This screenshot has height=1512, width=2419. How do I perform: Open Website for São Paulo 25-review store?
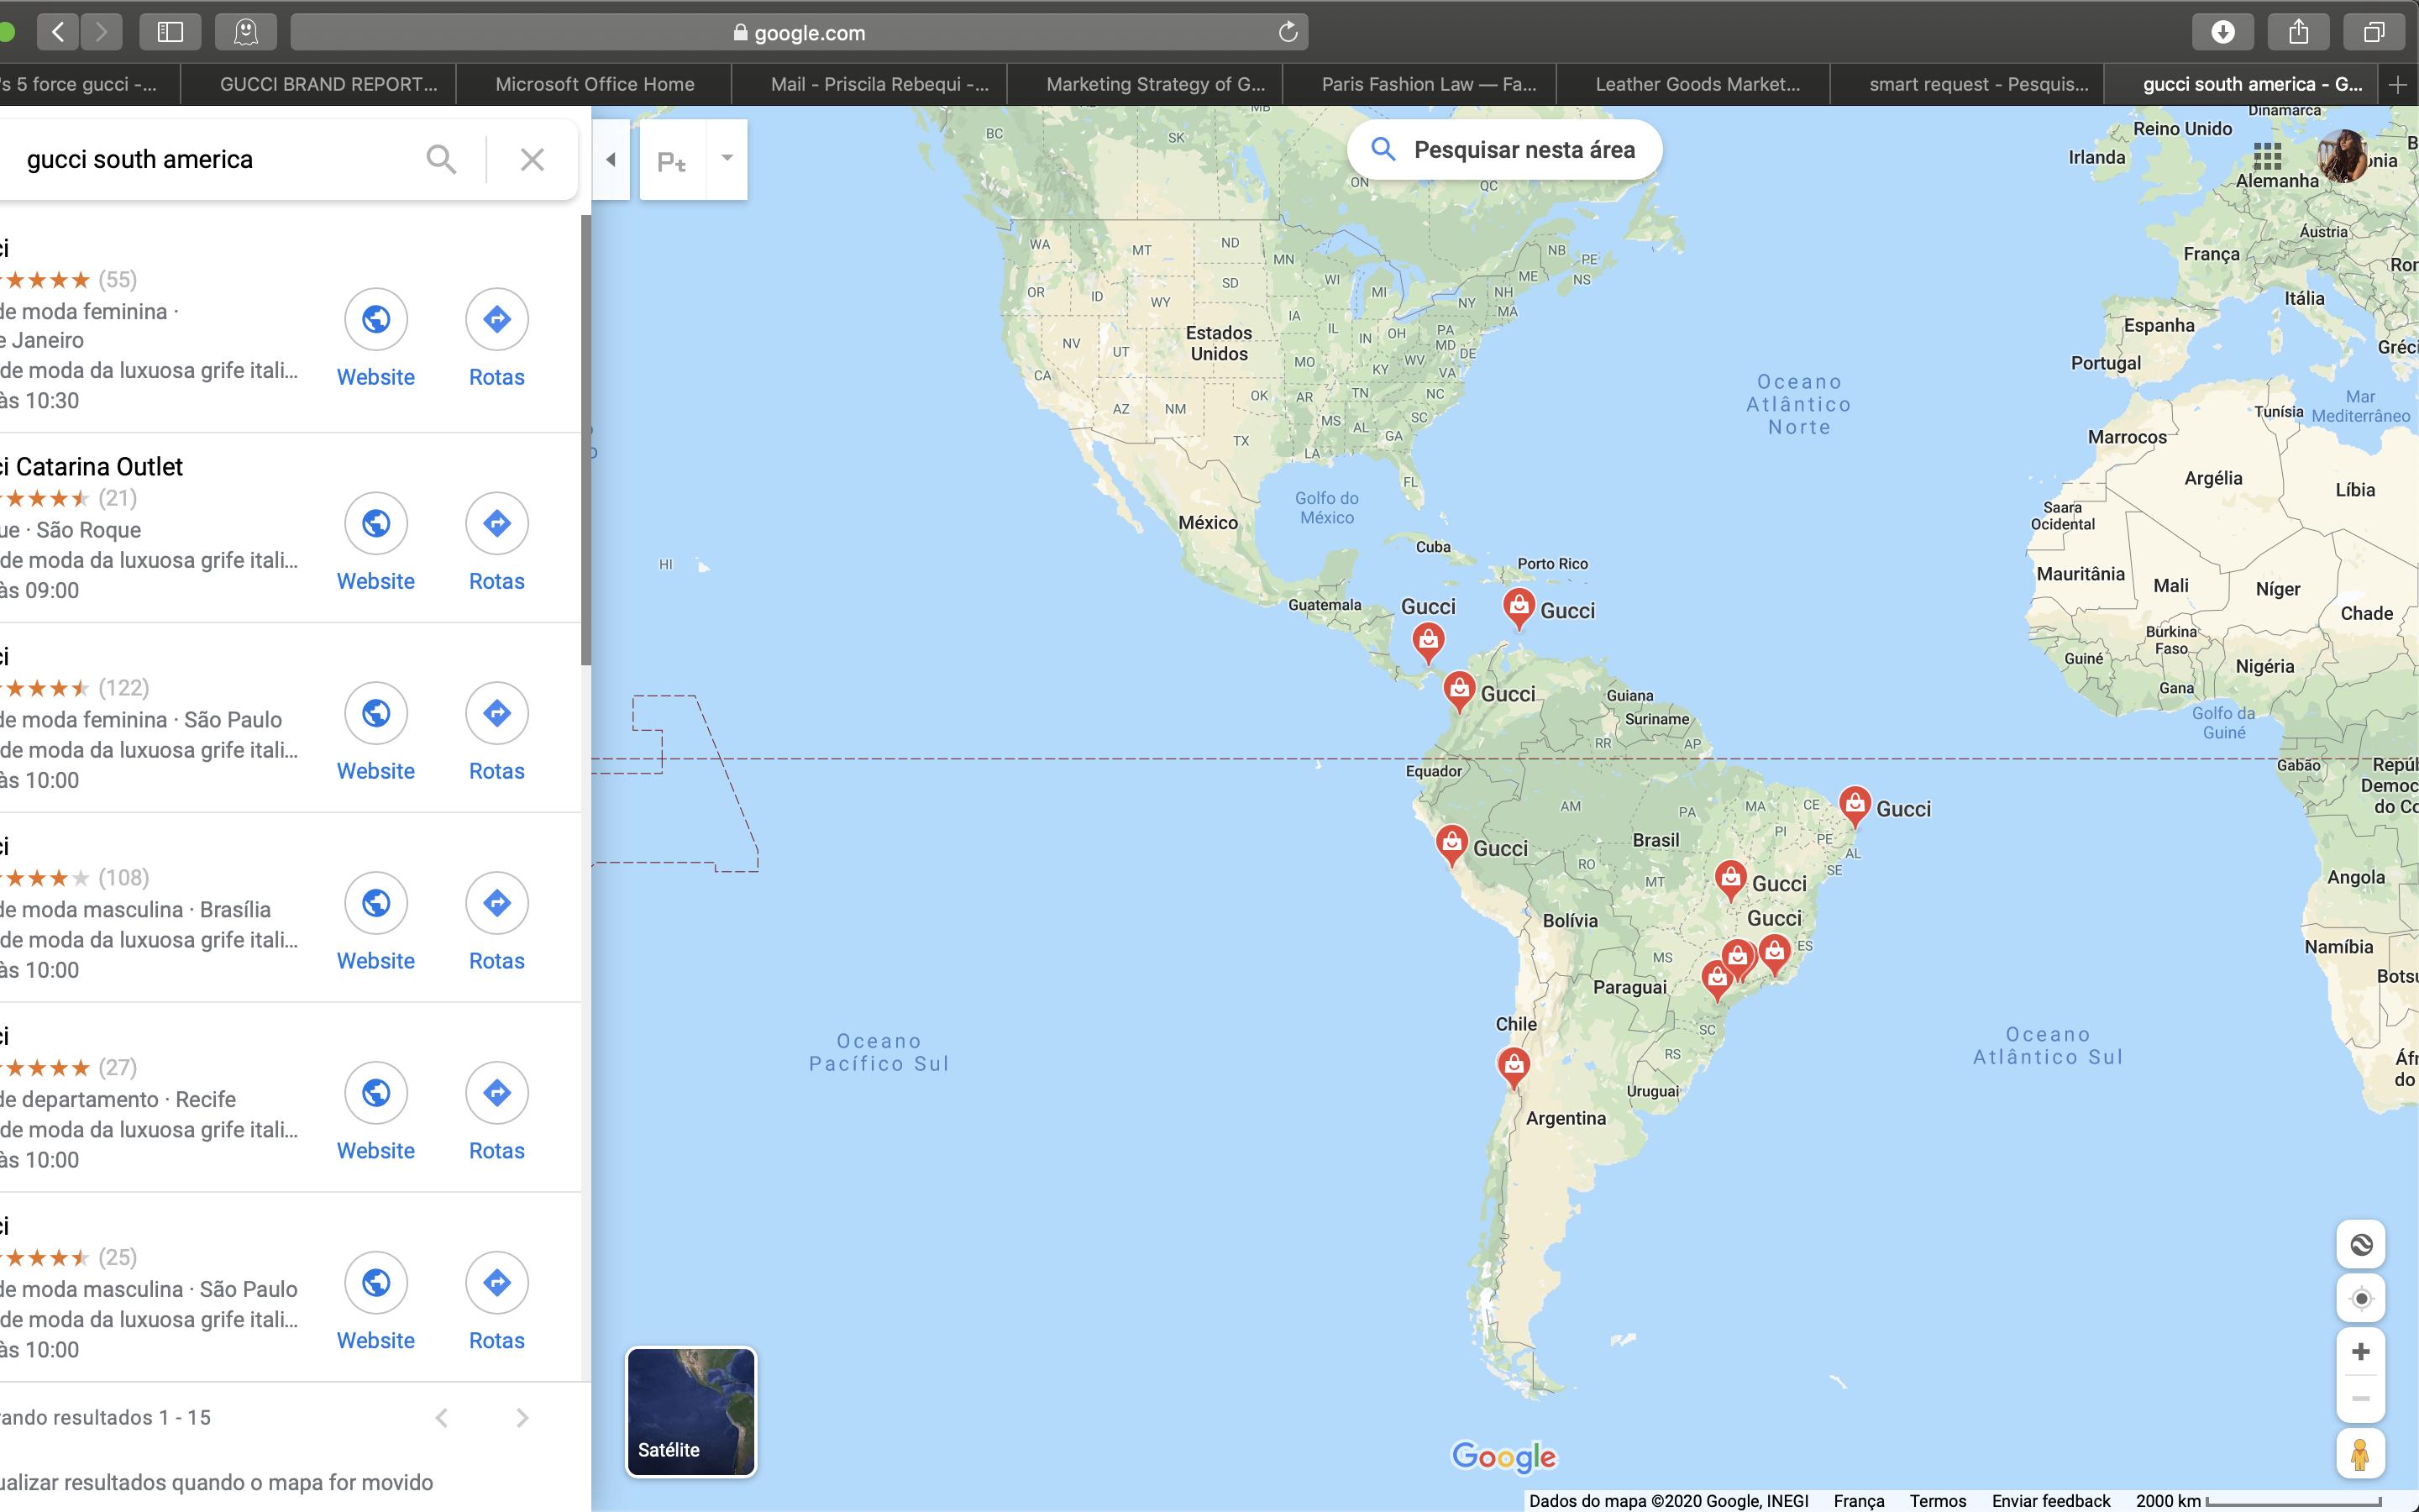tap(375, 1283)
